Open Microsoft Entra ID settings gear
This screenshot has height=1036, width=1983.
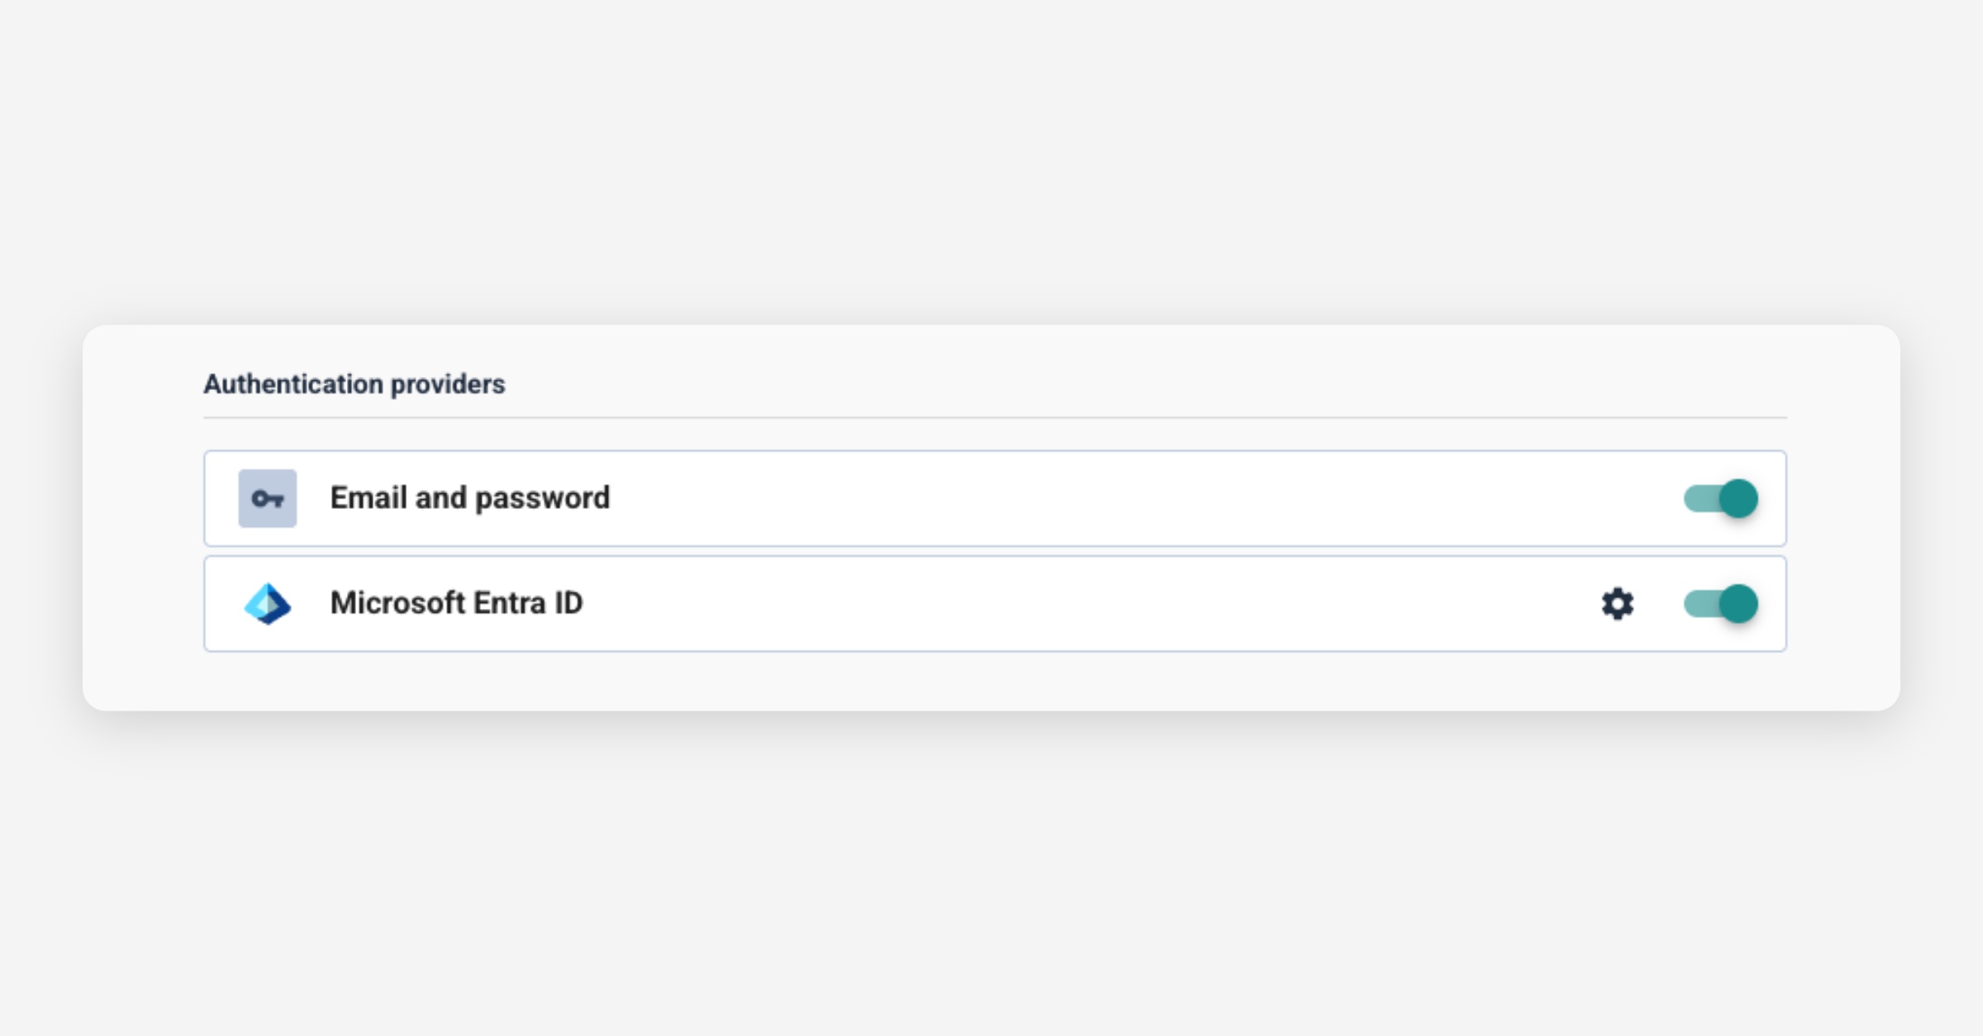[x=1617, y=604]
